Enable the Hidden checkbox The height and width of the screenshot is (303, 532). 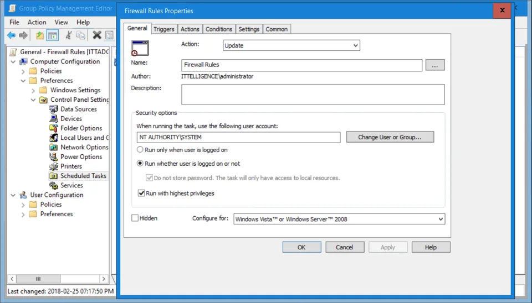pos(135,218)
